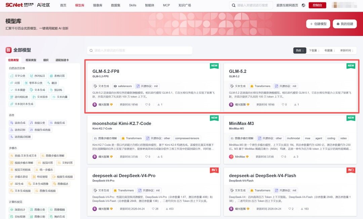
Task: Switch to the 框架类型 filter tab
Action: pyautogui.click(x=31, y=60)
